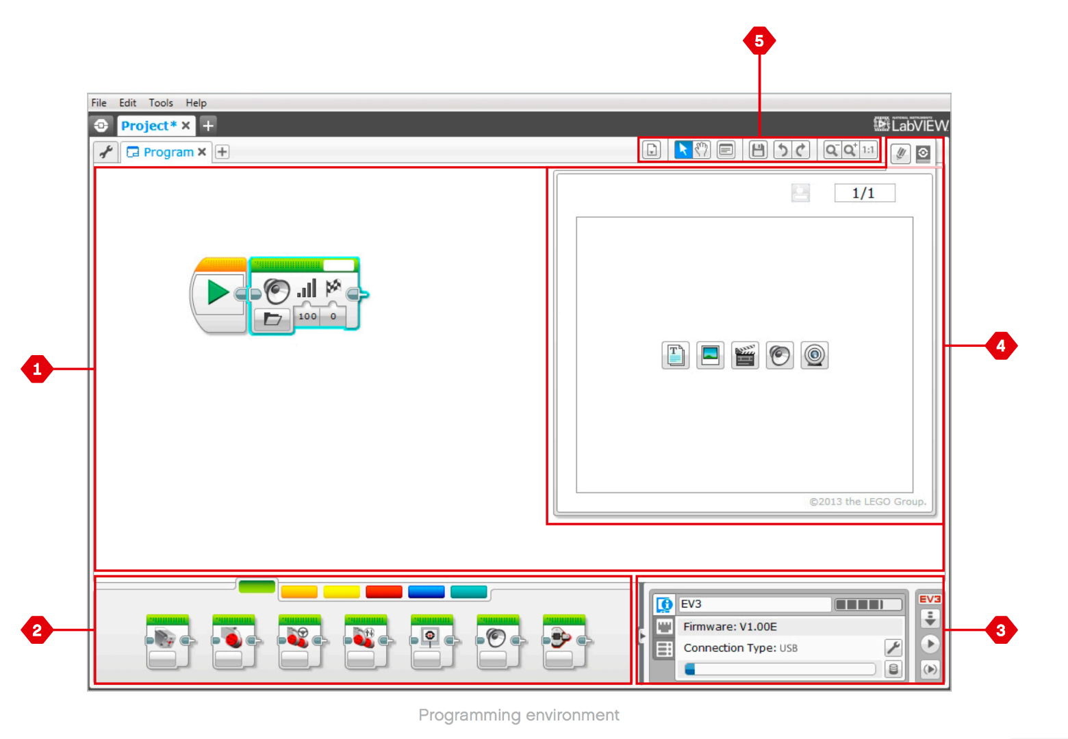
Task: Activate the Comment tool
Action: tap(725, 150)
